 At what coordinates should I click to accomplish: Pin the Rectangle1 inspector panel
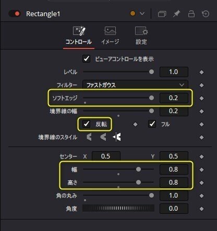pyautogui.click(x=176, y=14)
